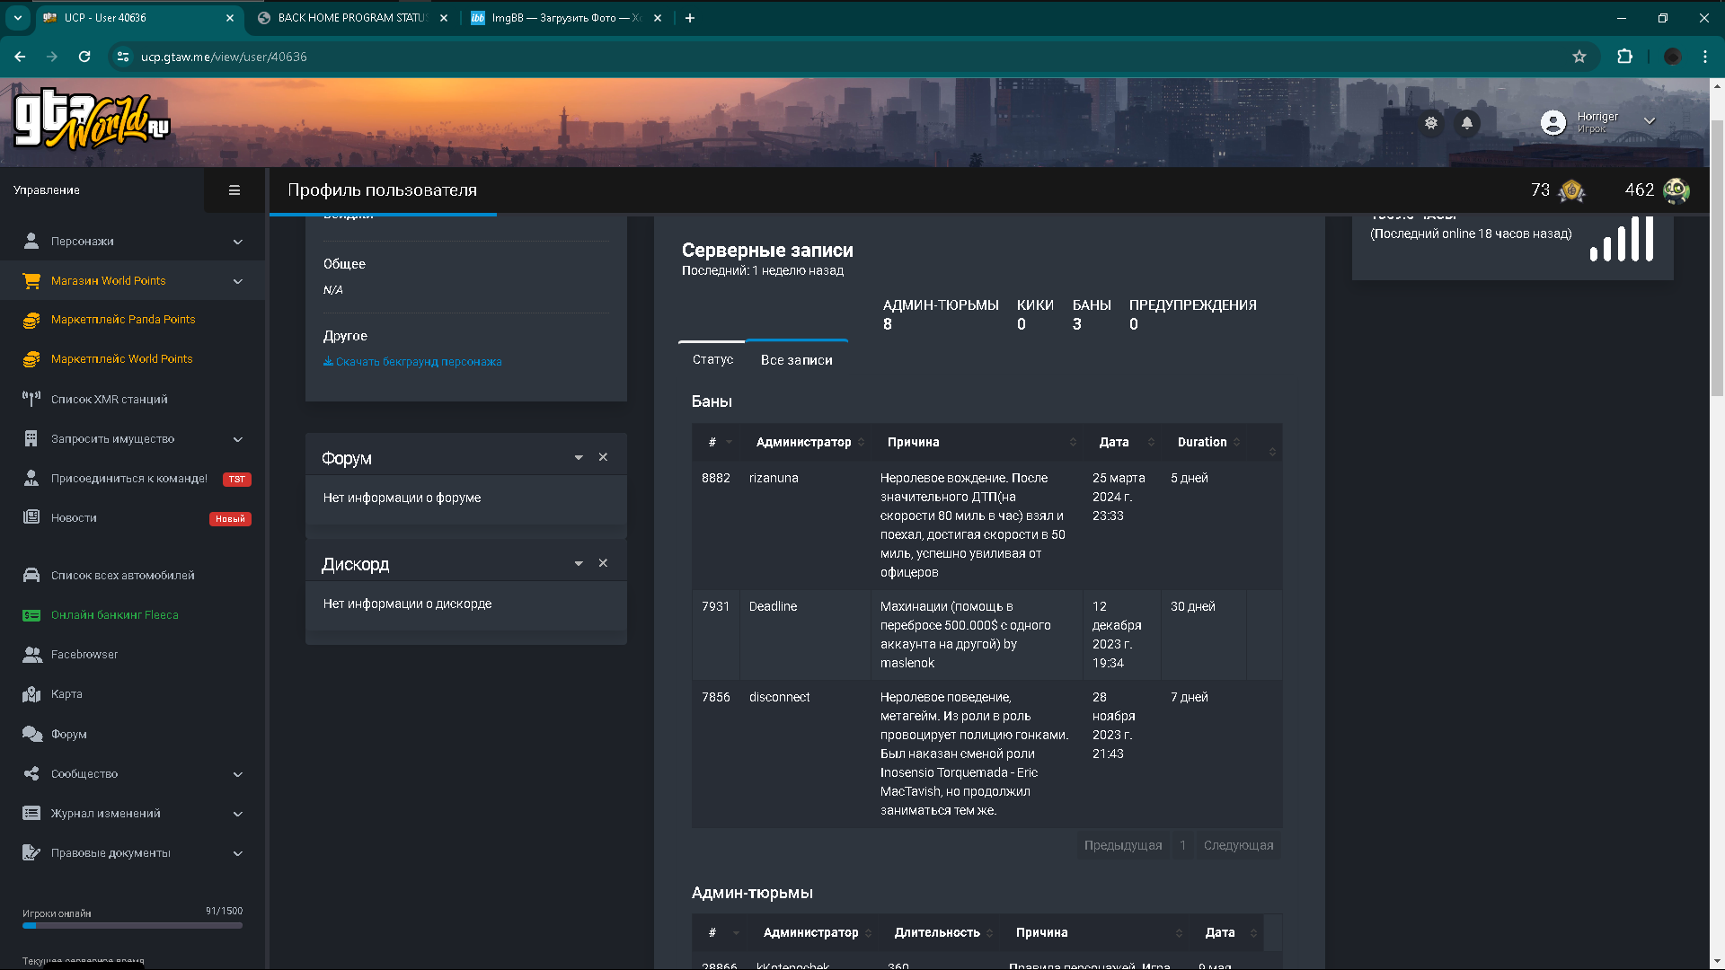Open the settings gear in header
This screenshot has height=970, width=1725.
(x=1431, y=123)
